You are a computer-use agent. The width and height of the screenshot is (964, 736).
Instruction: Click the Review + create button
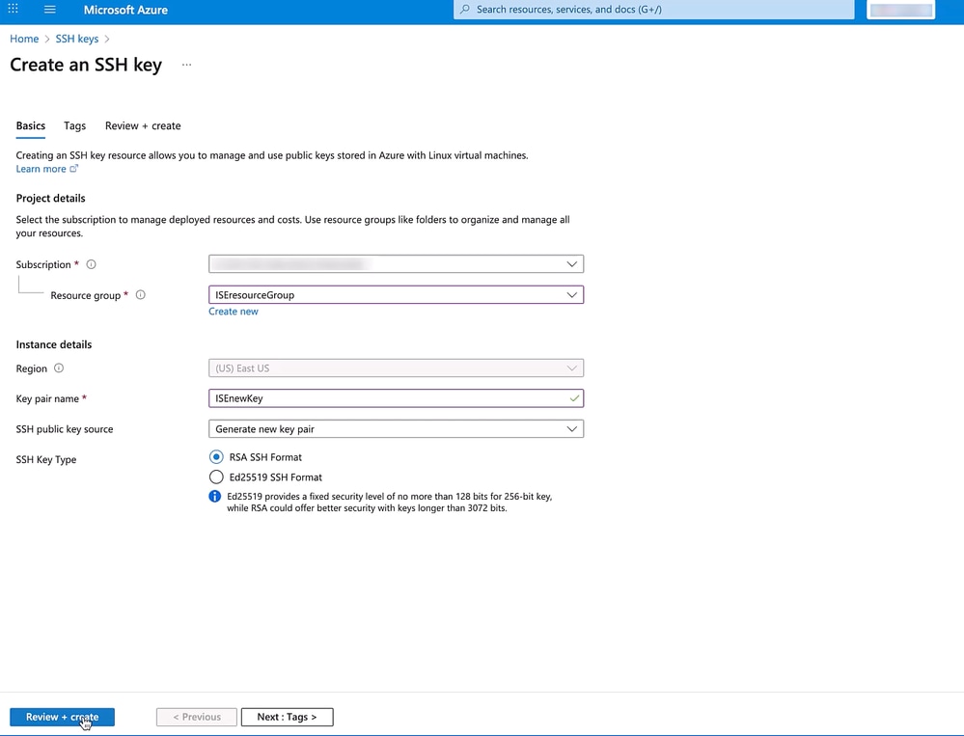tap(62, 717)
